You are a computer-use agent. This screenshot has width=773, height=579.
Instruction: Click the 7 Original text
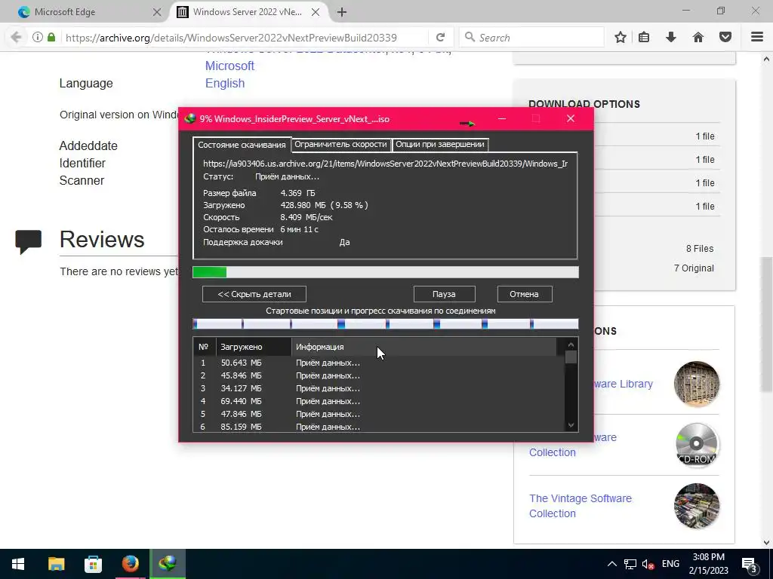click(x=694, y=268)
